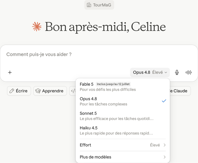
Task: Choose the Haiku 4.5 model
Action: (x=123, y=130)
